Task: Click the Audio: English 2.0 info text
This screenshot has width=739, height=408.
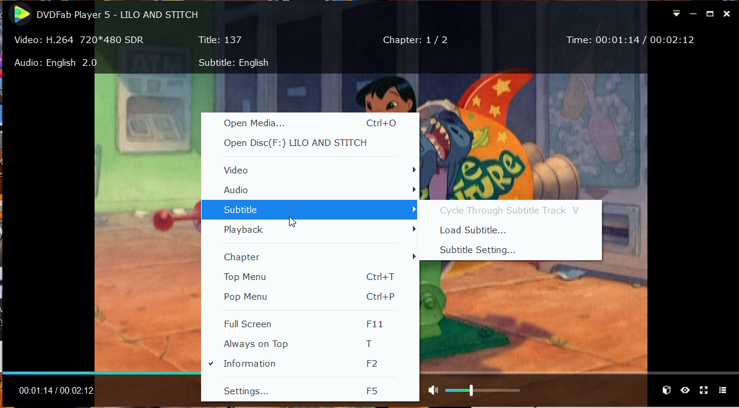Action: 56,63
